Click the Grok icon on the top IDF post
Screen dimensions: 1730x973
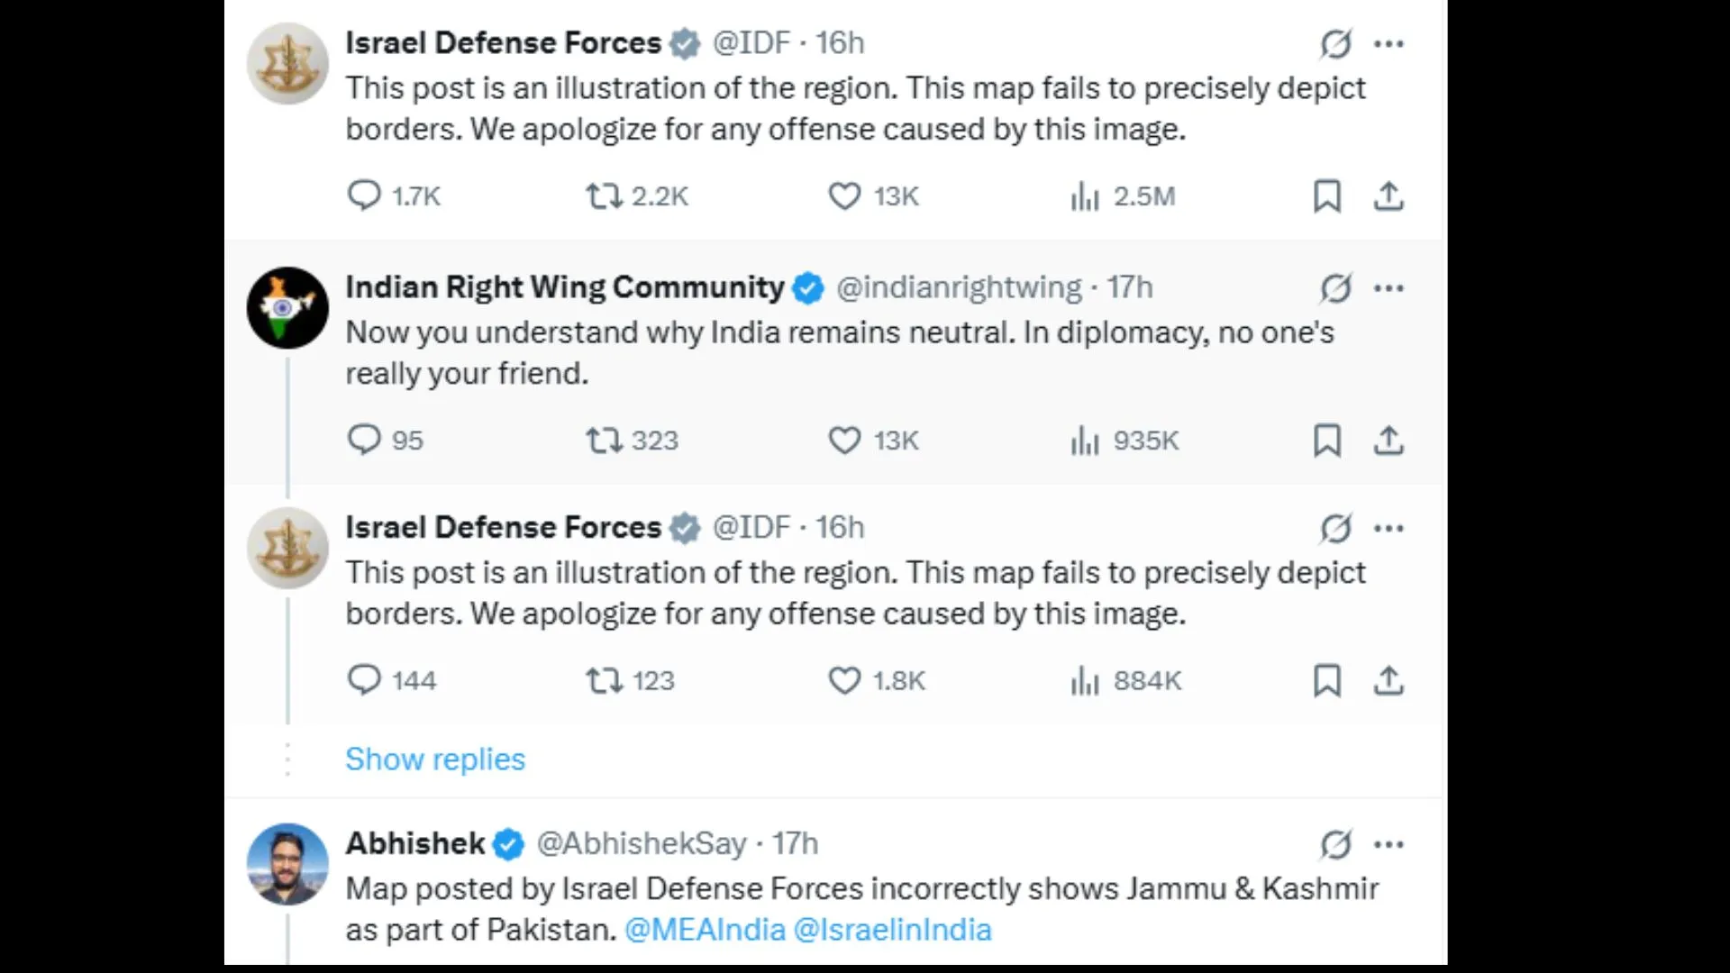coord(1335,43)
